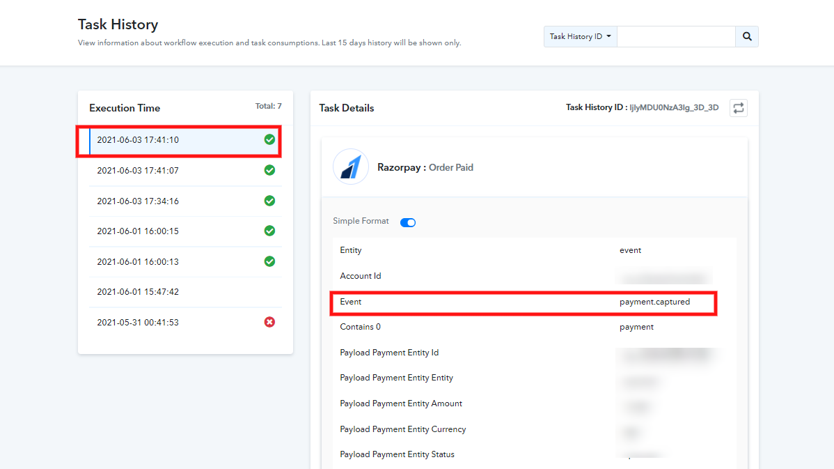Click the 'Execution Time' panel heading
This screenshot has height=469, width=834.
[x=125, y=108]
